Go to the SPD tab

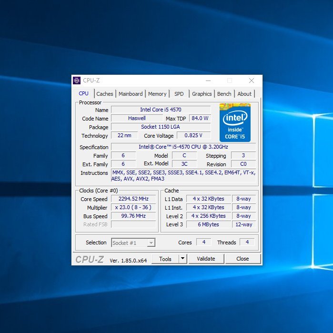[x=179, y=94]
